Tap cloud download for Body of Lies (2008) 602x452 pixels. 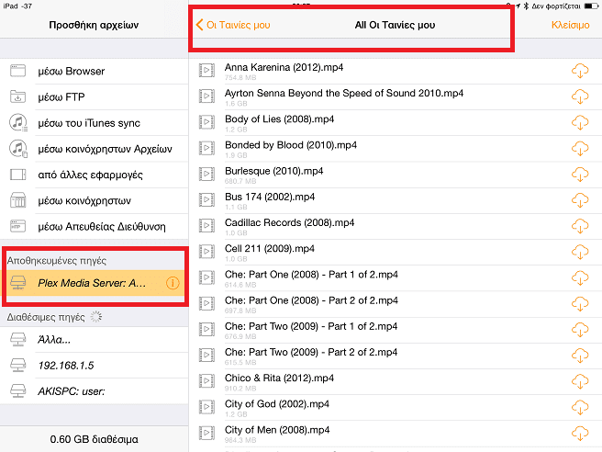click(580, 122)
